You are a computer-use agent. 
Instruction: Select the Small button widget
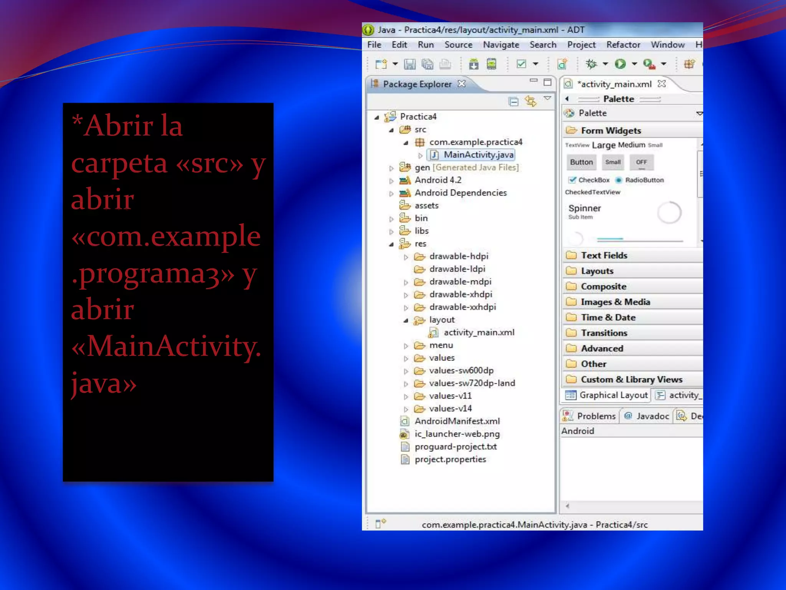click(613, 162)
